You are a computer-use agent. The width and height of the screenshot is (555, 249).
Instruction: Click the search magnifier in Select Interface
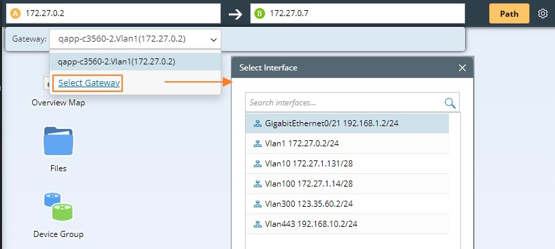450,103
